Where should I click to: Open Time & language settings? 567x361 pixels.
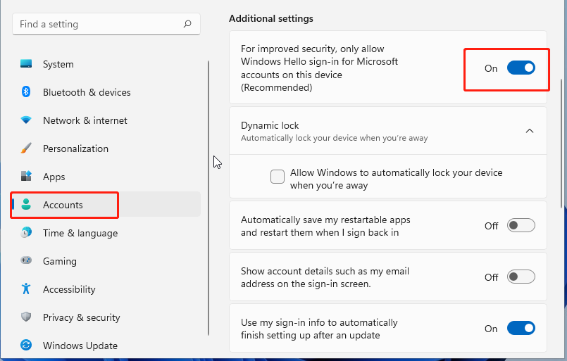106,233
